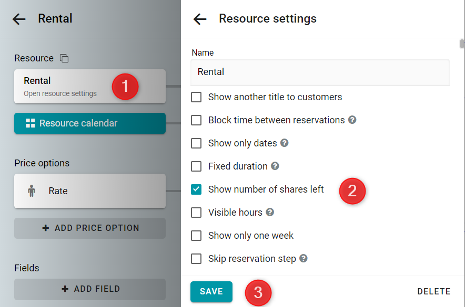Click back arrow next to Resource settings
The width and height of the screenshot is (465, 307).
pyautogui.click(x=200, y=19)
